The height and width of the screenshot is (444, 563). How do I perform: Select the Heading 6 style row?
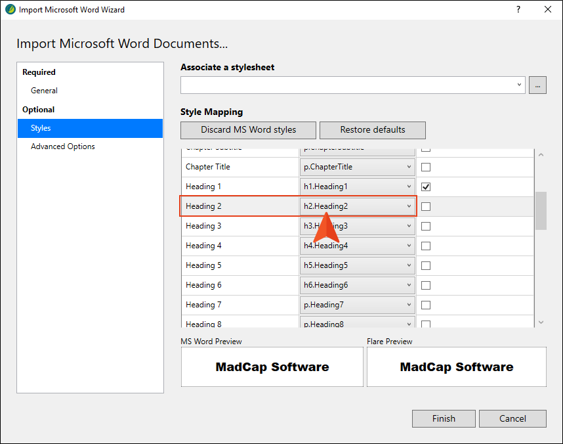358,286
